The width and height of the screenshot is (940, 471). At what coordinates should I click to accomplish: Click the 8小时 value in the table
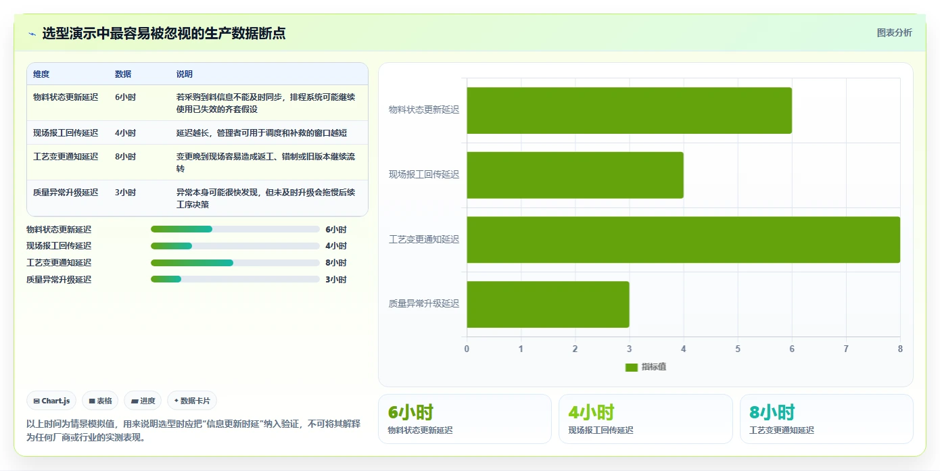pos(125,157)
